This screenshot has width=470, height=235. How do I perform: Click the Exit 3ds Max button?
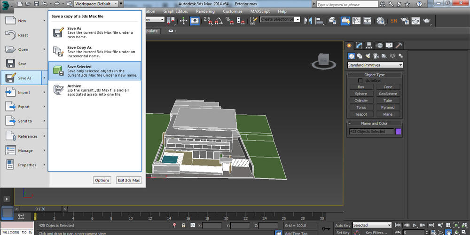tap(129, 180)
